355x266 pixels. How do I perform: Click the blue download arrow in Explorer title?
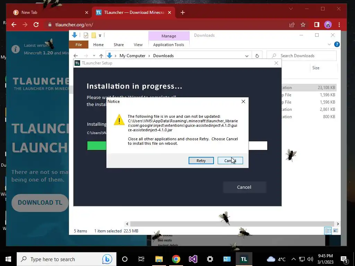[x=75, y=35]
